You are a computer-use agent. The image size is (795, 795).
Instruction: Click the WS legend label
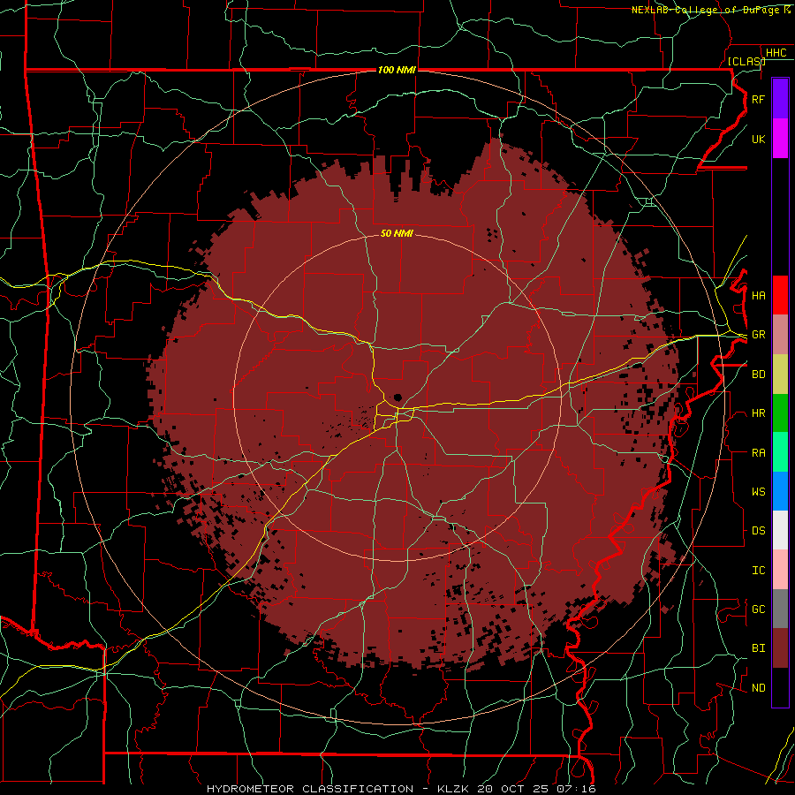[x=758, y=492]
